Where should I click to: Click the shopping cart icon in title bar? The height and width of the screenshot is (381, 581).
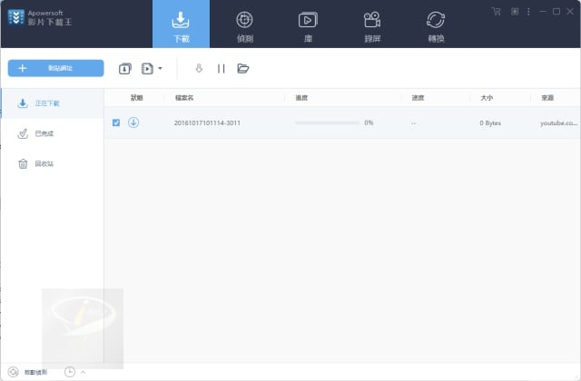[x=497, y=12]
